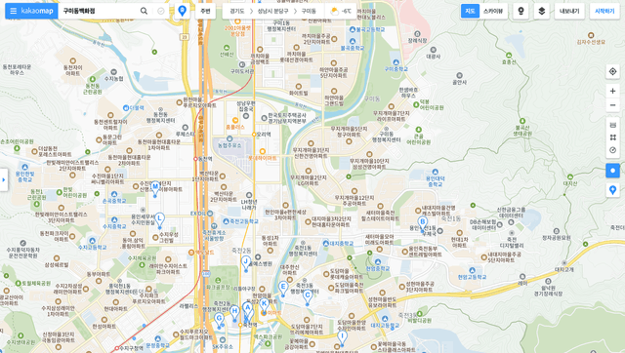Click the 손곡중학교 school label
Image resolution: width=625 pixels, height=353 pixels.
coord(114,201)
